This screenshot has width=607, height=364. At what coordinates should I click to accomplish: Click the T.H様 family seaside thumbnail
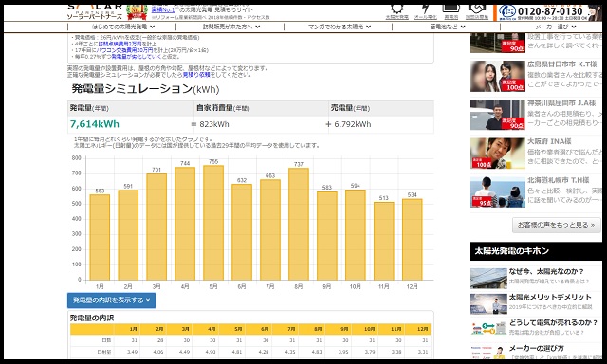click(497, 191)
